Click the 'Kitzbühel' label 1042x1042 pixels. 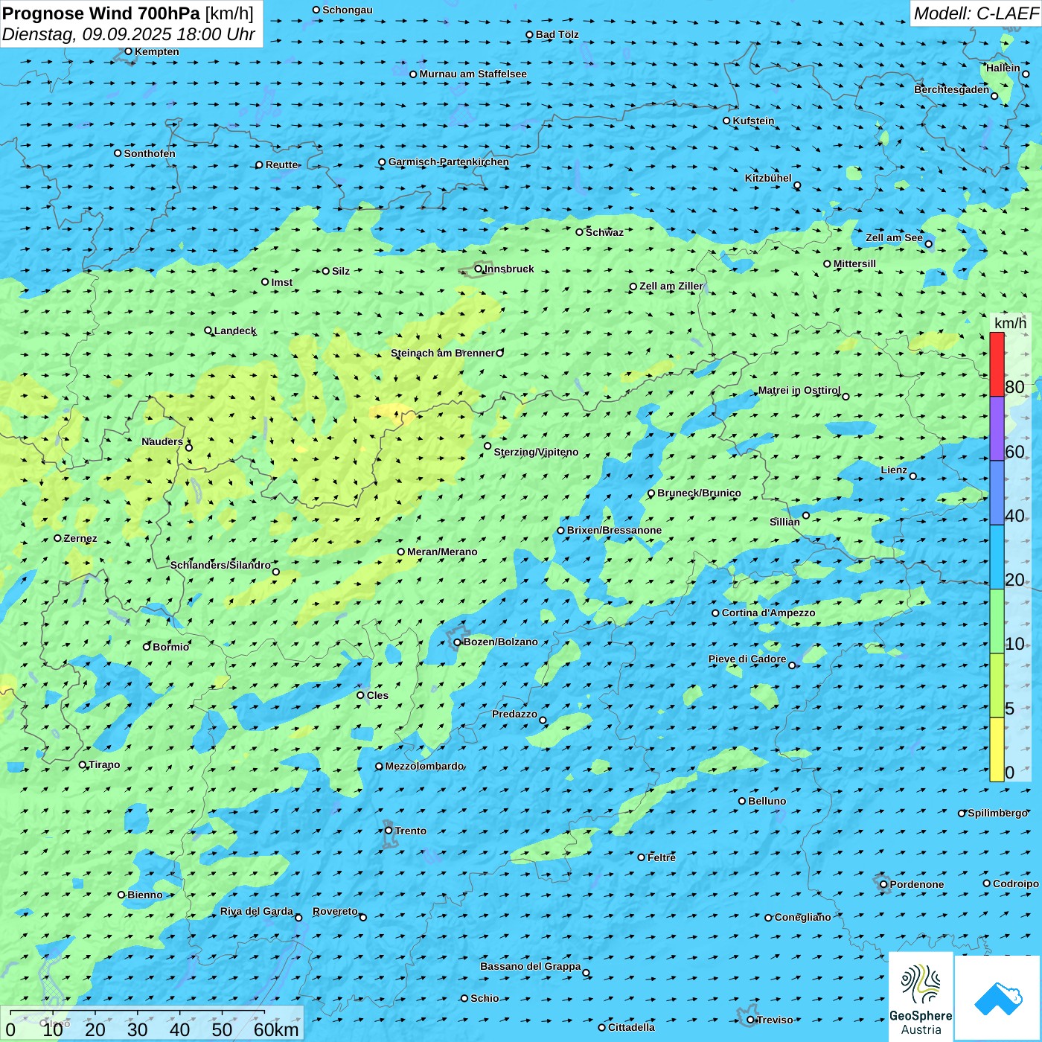pyautogui.click(x=768, y=178)
